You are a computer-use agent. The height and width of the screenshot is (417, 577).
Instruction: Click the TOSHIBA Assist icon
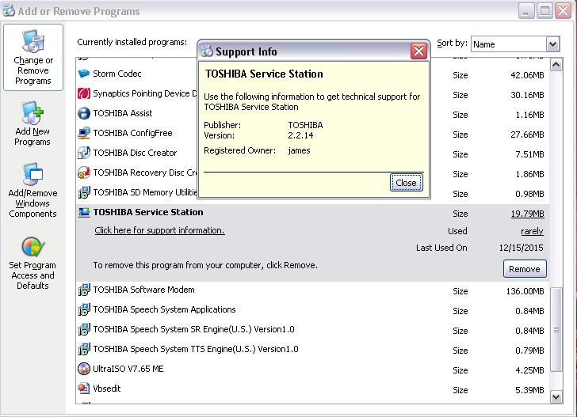coord(84,114)
